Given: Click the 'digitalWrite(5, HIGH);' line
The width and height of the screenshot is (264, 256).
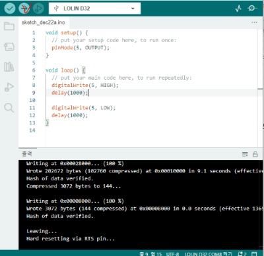Looking at the screenshot, I should (x=85, y=86).
